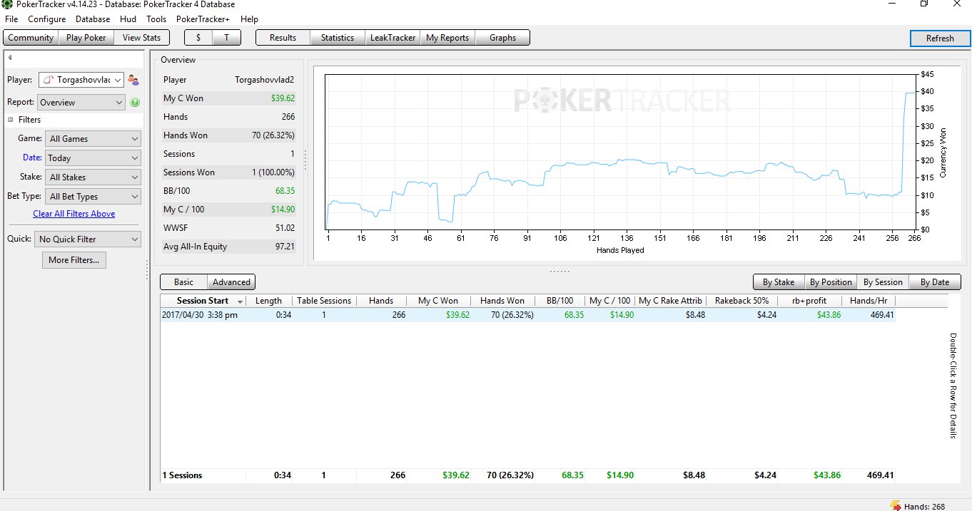Sort by the Hands/Hr column header
Screen dimensions: 972x511
coord(868,301)
